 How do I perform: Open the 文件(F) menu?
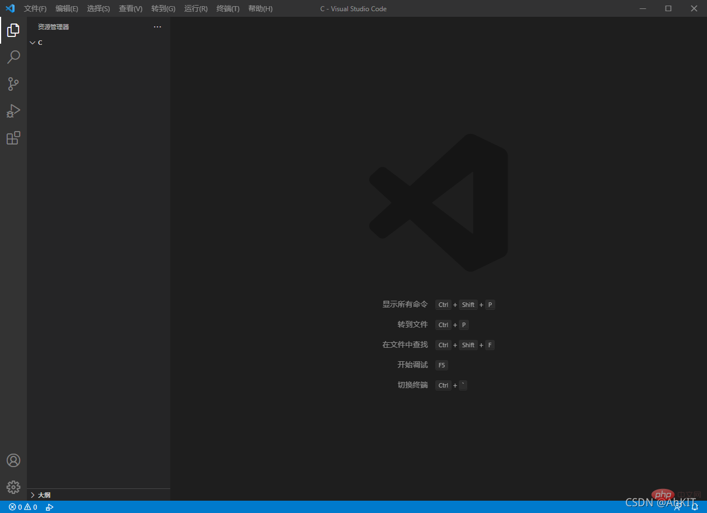pyautogui.click(x=35, y=9)
